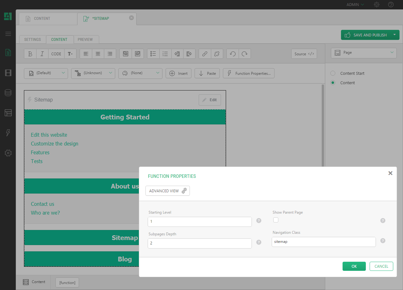Viewport: 403px width, 290px height.
Task: Open the Data perspective database icon
Action: point(8,93)
